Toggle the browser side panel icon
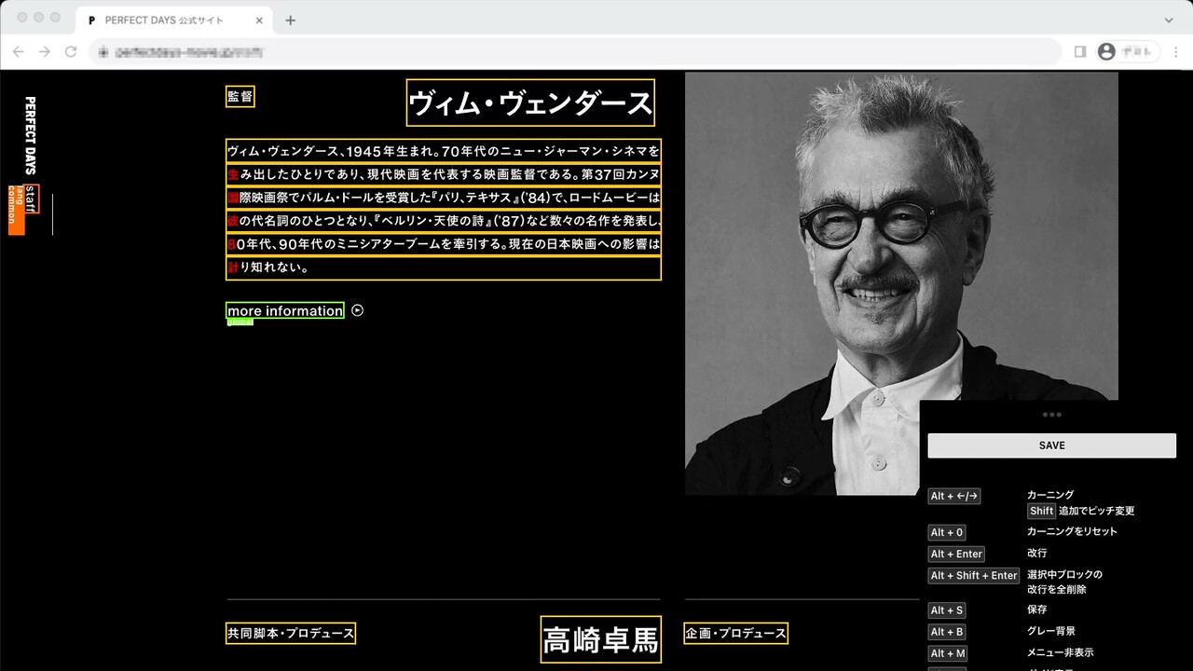The height and width of the screenshot is (671, 1193). 1080,52
